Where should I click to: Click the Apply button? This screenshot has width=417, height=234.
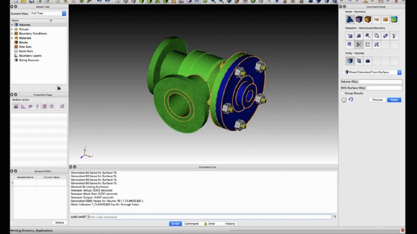[x=394, y=100]
